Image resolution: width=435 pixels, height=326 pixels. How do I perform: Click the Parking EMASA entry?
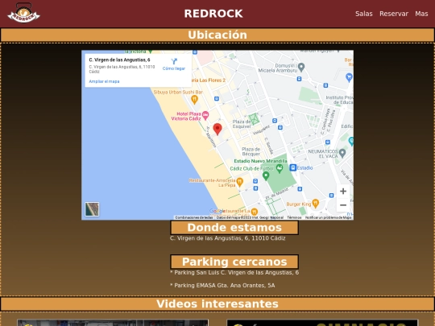click(222, 285)
